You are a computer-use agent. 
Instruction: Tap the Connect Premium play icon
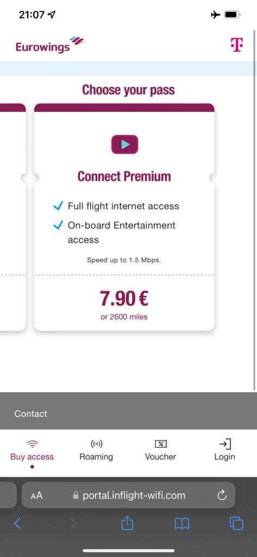124,144
